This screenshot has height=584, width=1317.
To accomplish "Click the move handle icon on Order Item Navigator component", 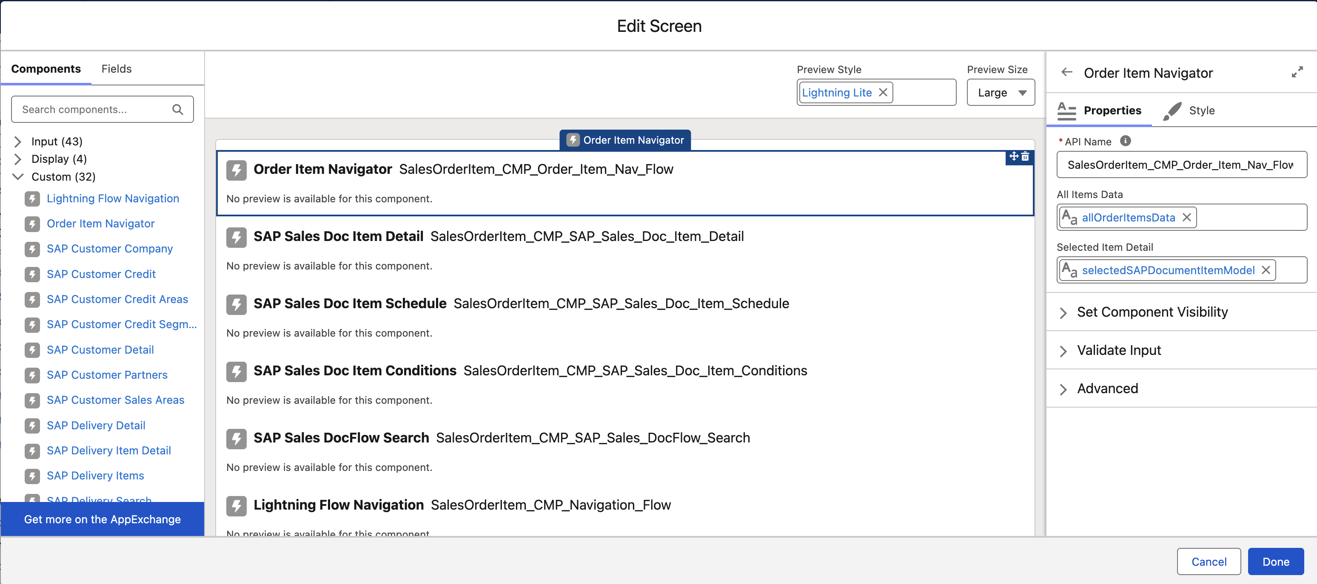I will 1014,156.
